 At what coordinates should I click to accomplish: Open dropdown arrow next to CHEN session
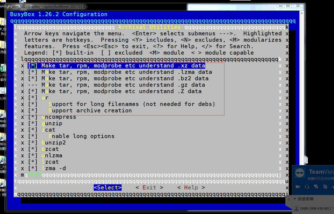333,208
